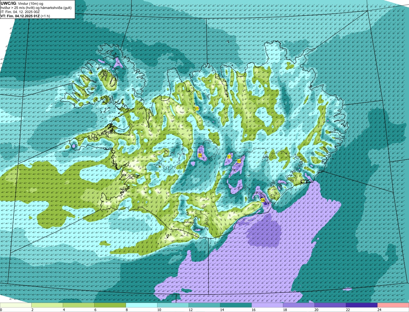Click the 'UWC/IG: Vindur (10m) og' title line

point(22,3)
